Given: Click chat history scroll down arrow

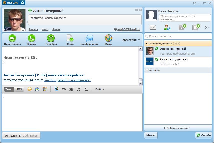Looking at the screenshot, I should (141, 83).
